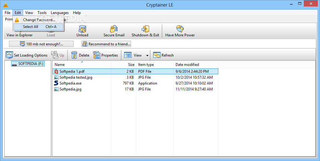The height and width of the screenshot is (161, 320).
Task: Sort by Name column header
Action: tap(82, 65)
